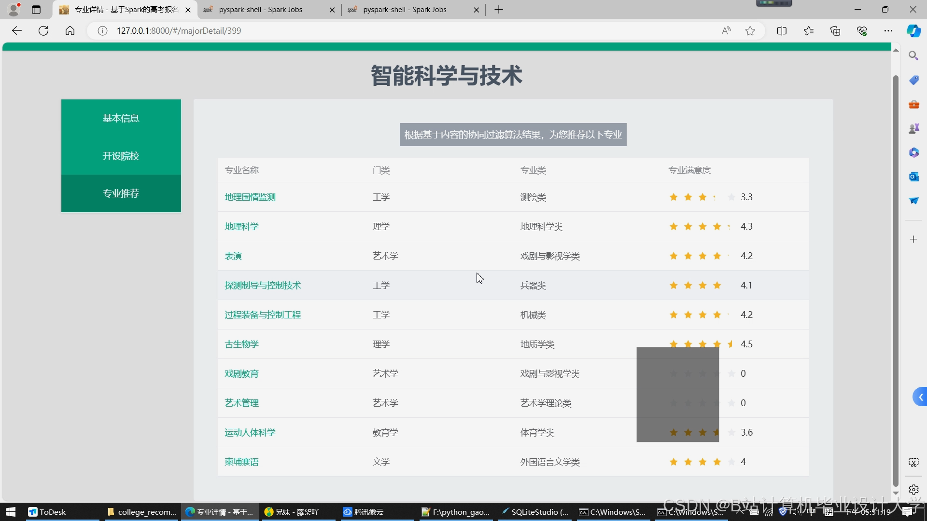927x521 pixels.
Task: Open Read Aloud icon in address bar
Action: pos(726,31)
